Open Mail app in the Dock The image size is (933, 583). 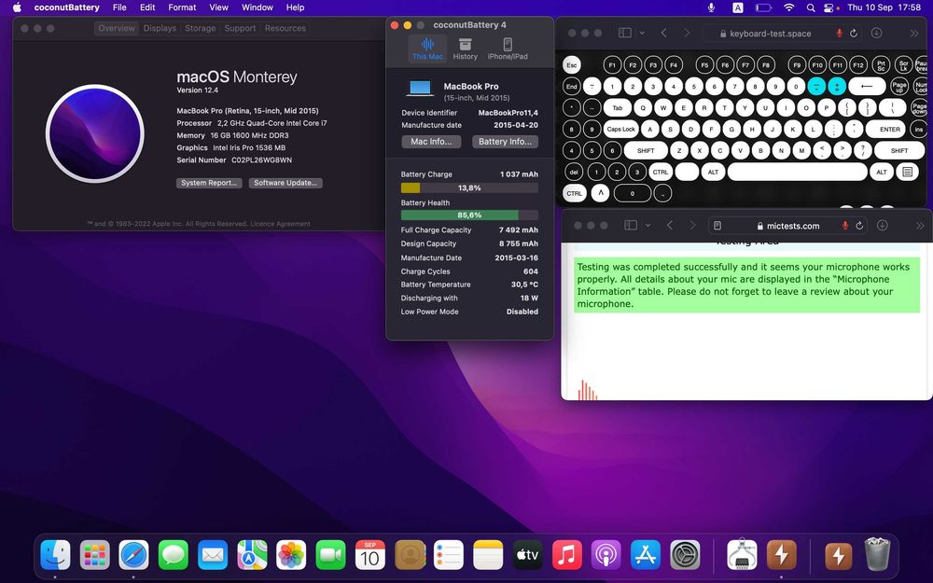click(213, 555)
